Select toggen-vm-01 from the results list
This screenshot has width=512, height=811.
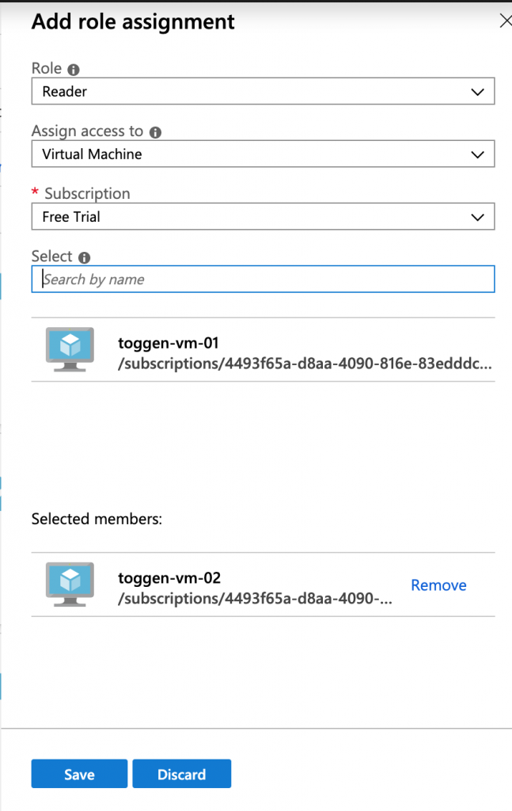coord(263,350)
